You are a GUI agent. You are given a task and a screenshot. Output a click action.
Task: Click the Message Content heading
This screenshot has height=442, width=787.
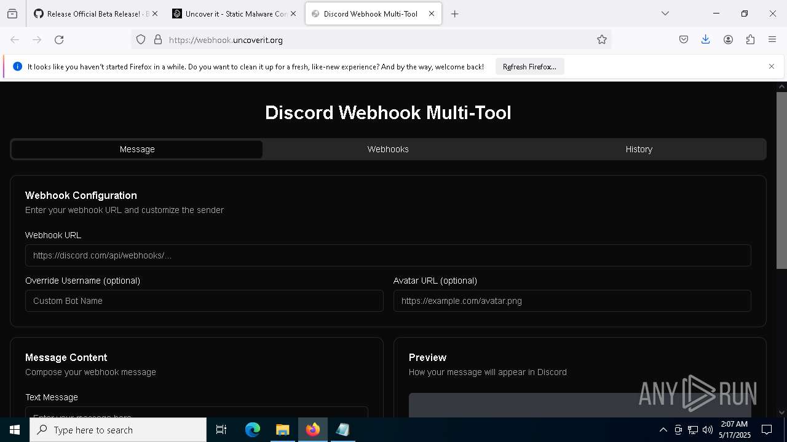coord(66,357)
